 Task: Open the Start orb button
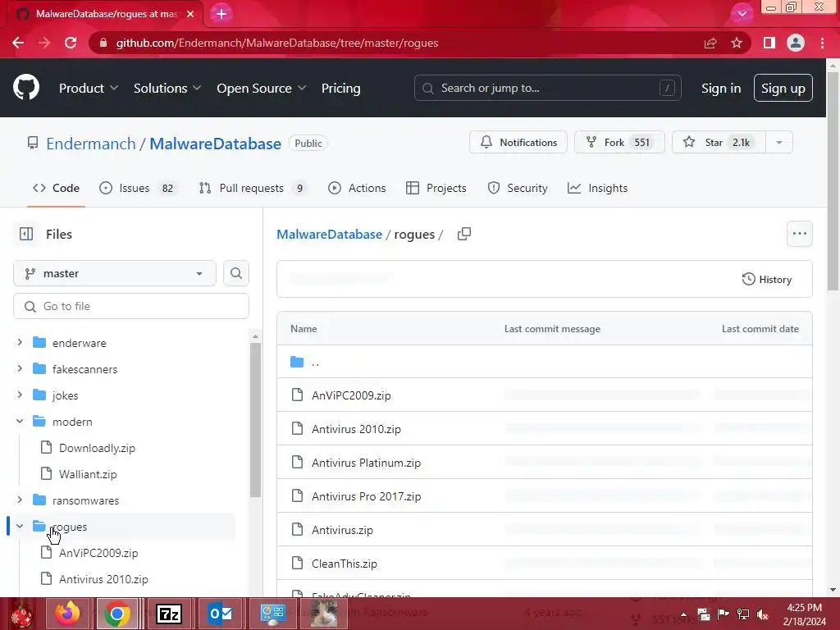point(21,614)
